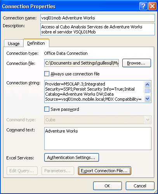The image size is (158, 194).
Task: Click the connection string scroll up arrow
Action: 148,84
